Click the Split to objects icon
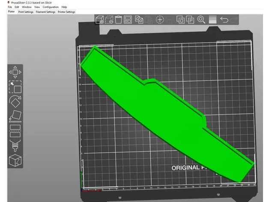The image size is (269, 202). pos(180,20)
